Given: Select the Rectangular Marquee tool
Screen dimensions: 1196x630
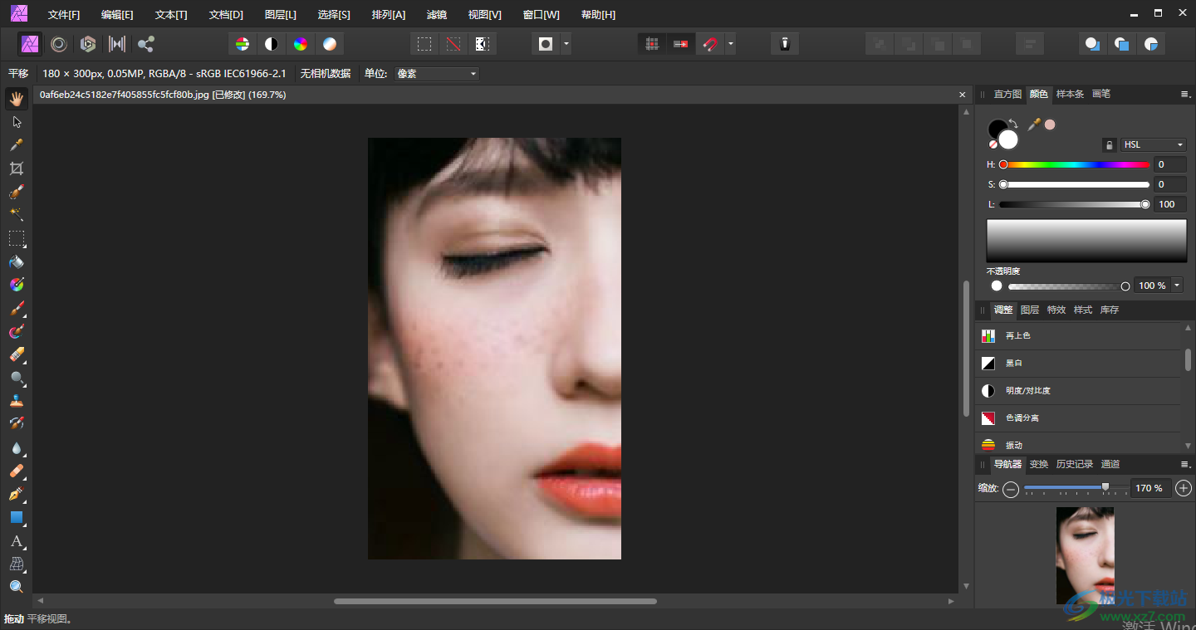Looking at the screenshot, I should 17,238.
